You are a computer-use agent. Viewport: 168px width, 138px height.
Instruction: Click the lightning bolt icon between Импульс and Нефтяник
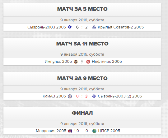coord(82,62)
